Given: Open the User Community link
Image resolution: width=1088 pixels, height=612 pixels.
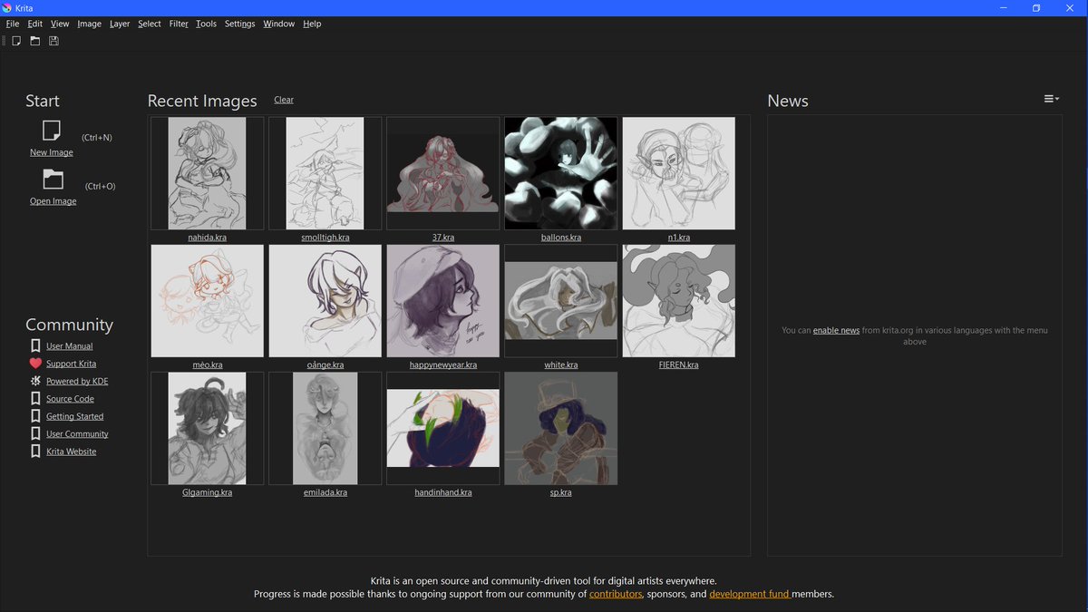Looking at the screenshot, I should coord(77,434).
